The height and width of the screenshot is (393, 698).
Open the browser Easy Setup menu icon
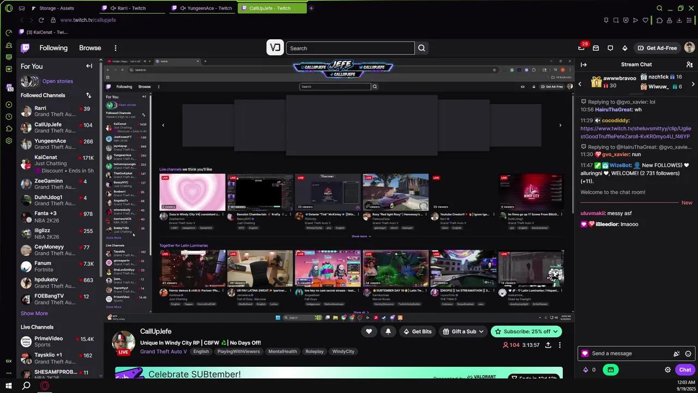click(690, 20)
